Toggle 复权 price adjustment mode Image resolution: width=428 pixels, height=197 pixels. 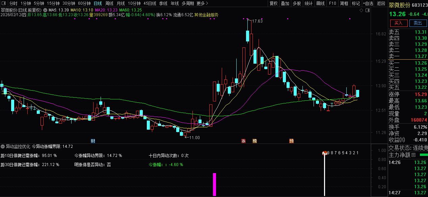point(273,3)
